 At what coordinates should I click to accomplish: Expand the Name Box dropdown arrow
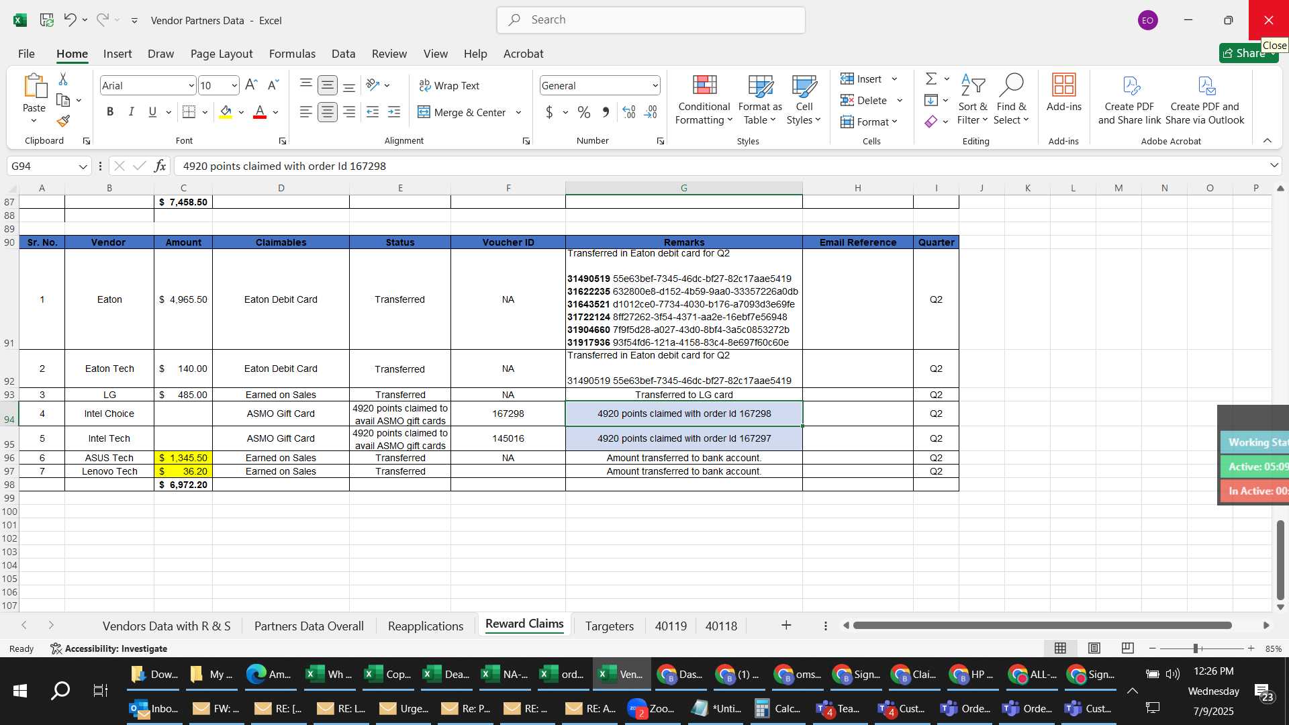[83, 166]
